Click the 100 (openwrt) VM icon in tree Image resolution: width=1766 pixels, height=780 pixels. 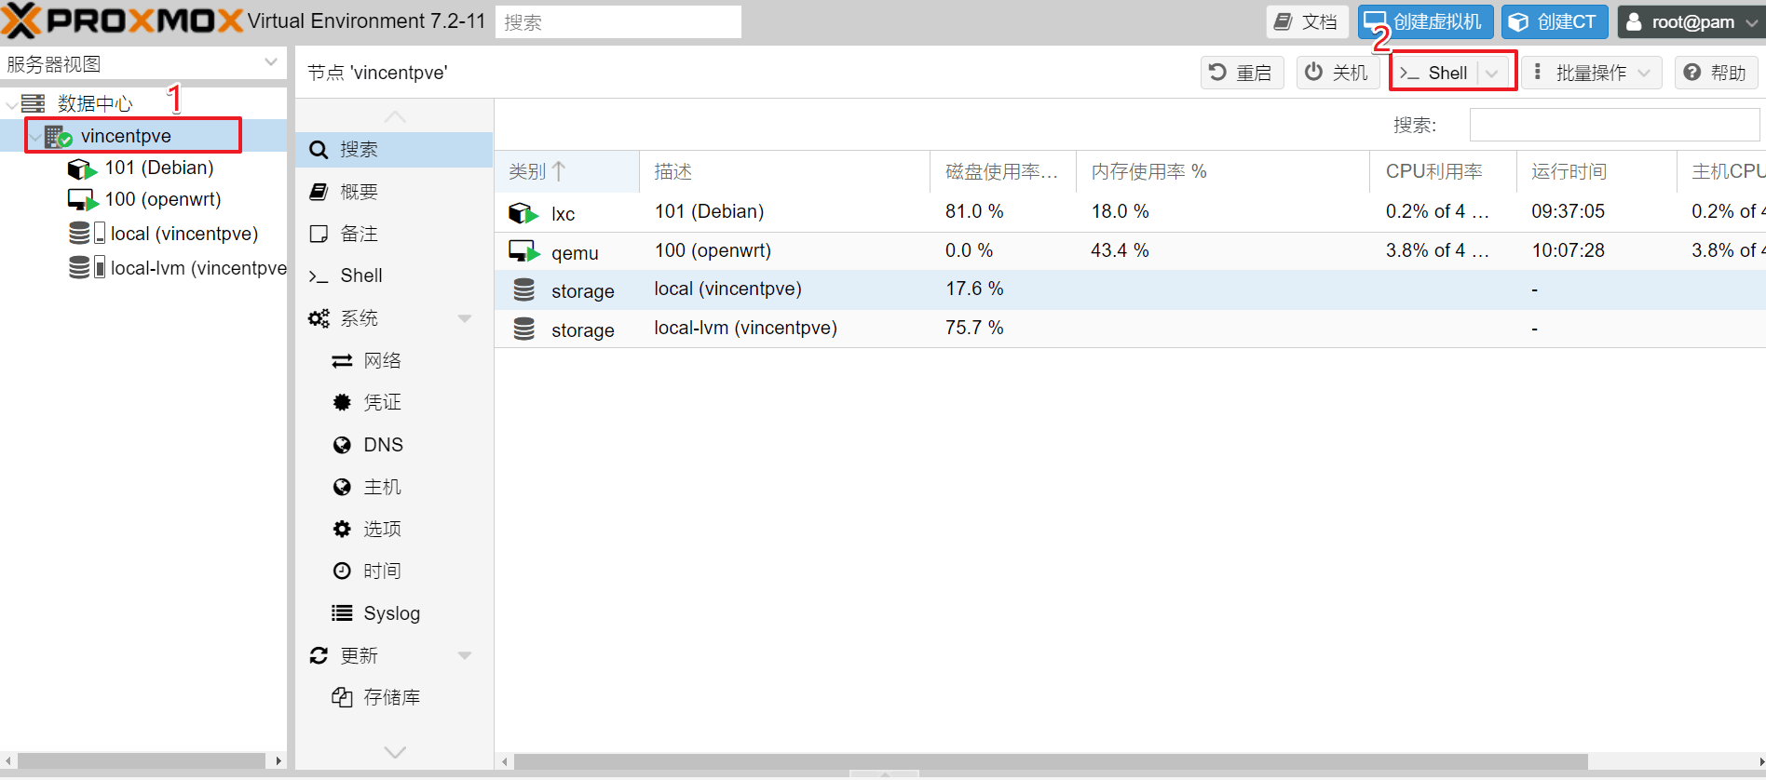click(x=81, y=200)
